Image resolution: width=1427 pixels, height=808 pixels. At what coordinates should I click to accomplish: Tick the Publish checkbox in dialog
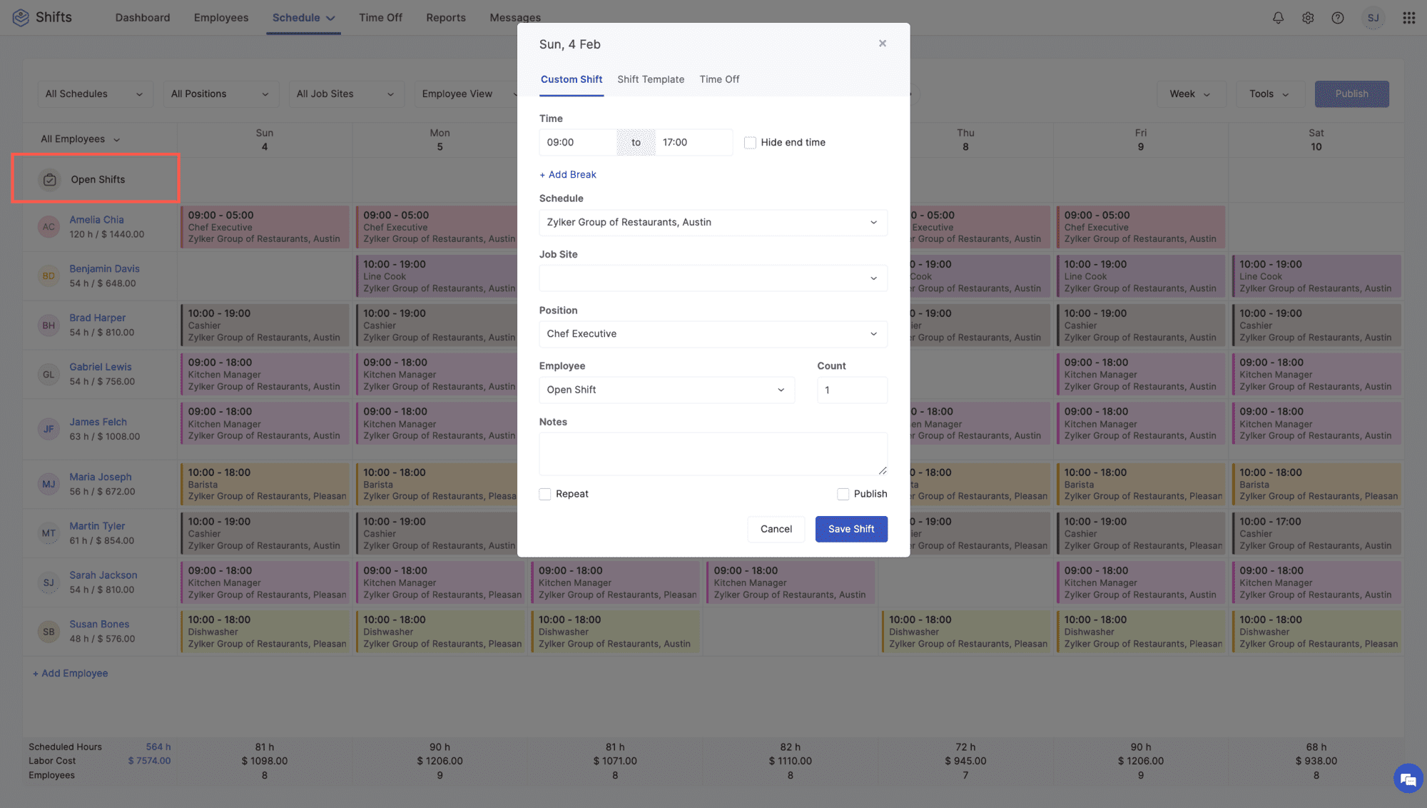click(843, 494)
